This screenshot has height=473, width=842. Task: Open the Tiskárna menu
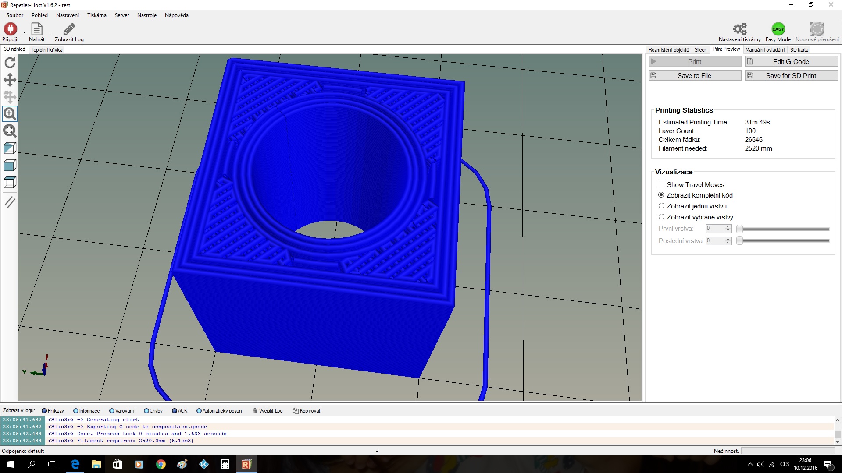click(96, 15)
